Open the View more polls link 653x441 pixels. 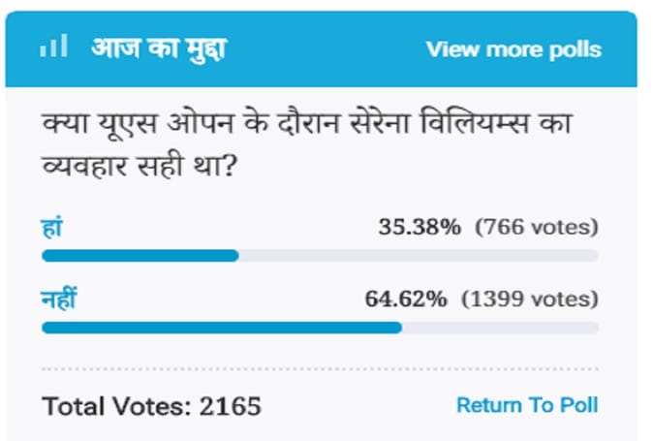[x=513, y=49]
